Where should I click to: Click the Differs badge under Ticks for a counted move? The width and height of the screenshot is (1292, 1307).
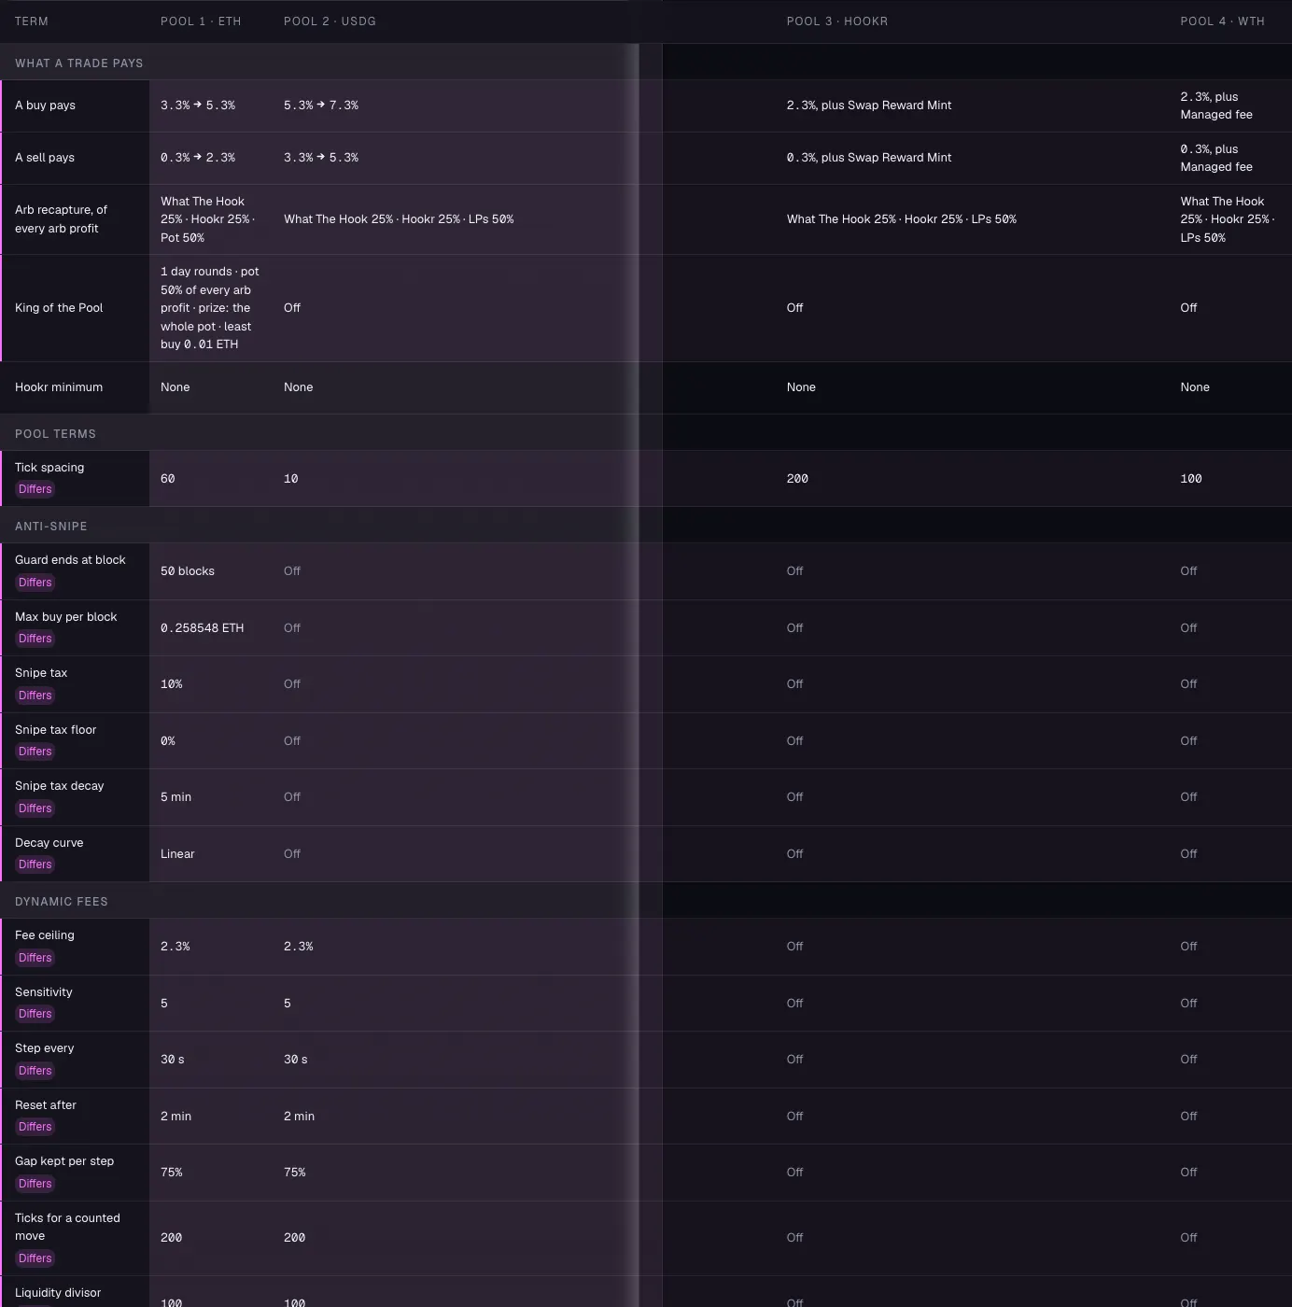[35, 1258]
